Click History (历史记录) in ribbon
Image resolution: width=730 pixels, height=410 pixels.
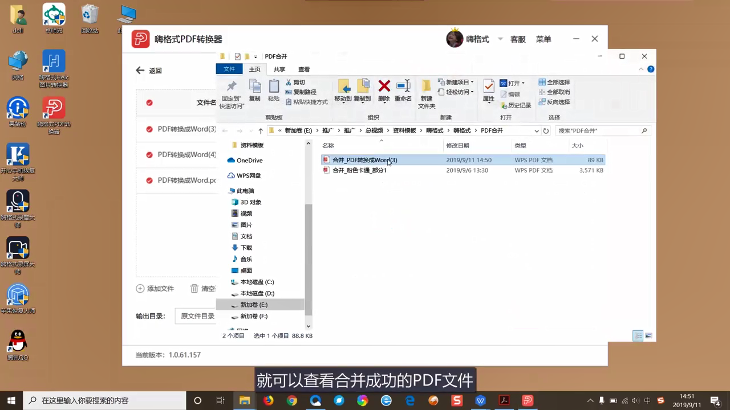coord(516,105)
